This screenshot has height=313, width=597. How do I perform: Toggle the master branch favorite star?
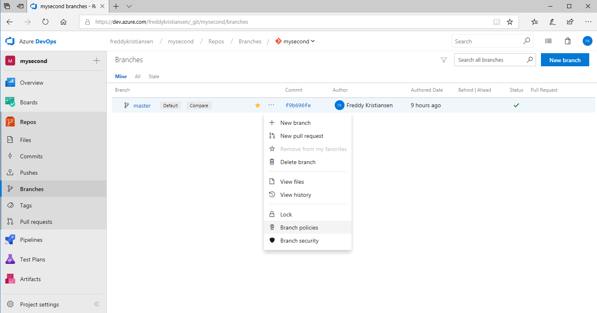(257, 106)
